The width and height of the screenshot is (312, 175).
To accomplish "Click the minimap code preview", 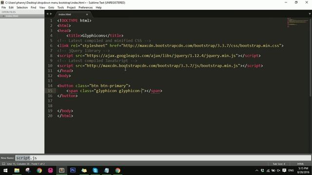I will pyautogui.click(x=297, y=22).
